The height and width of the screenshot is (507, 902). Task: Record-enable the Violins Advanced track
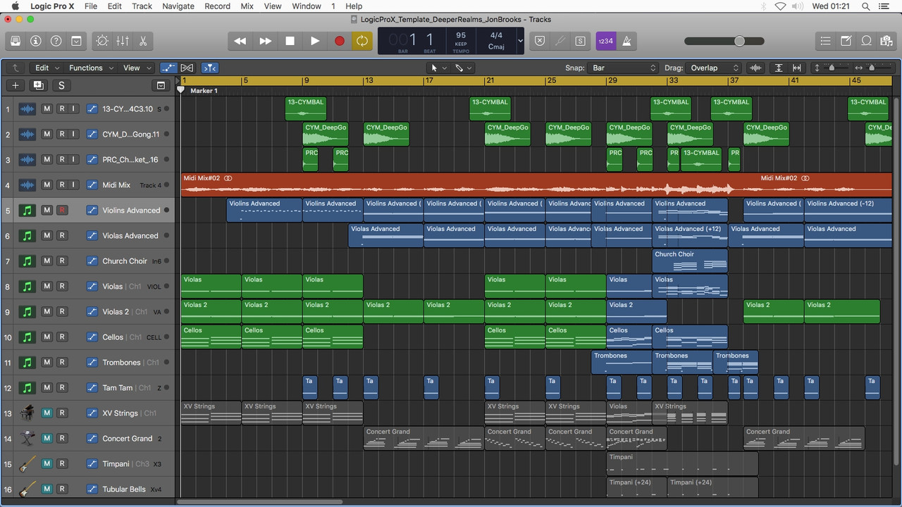point(61,211)
